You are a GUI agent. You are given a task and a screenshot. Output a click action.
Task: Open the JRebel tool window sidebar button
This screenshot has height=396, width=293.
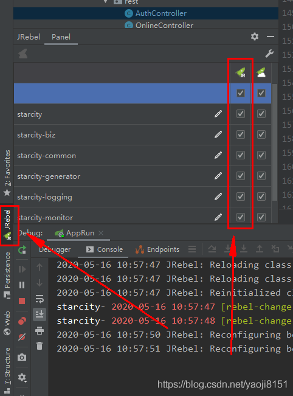(x=8, y=225)
